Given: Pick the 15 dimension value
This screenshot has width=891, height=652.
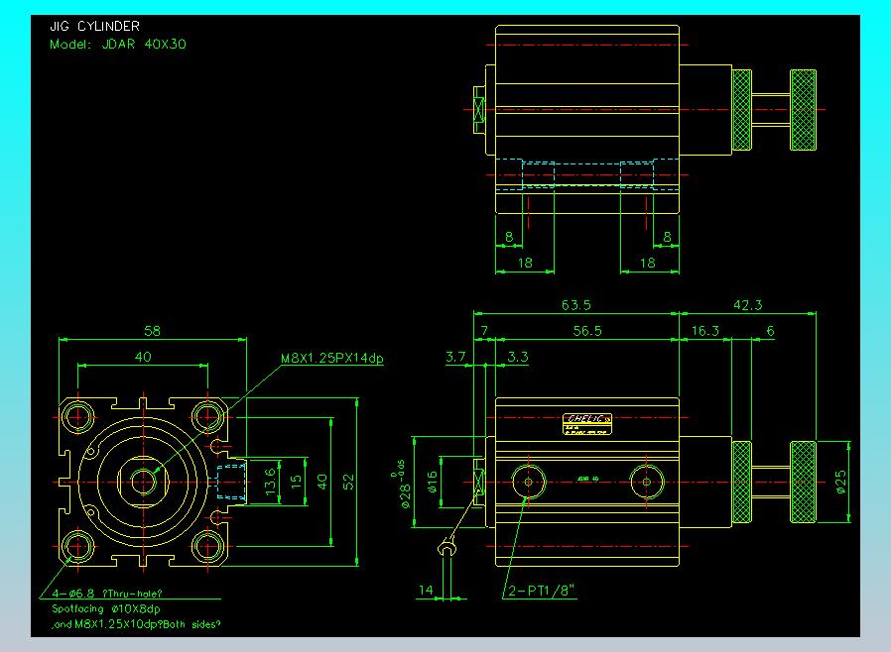Looking at the screenshot, I should pos(296,482).
